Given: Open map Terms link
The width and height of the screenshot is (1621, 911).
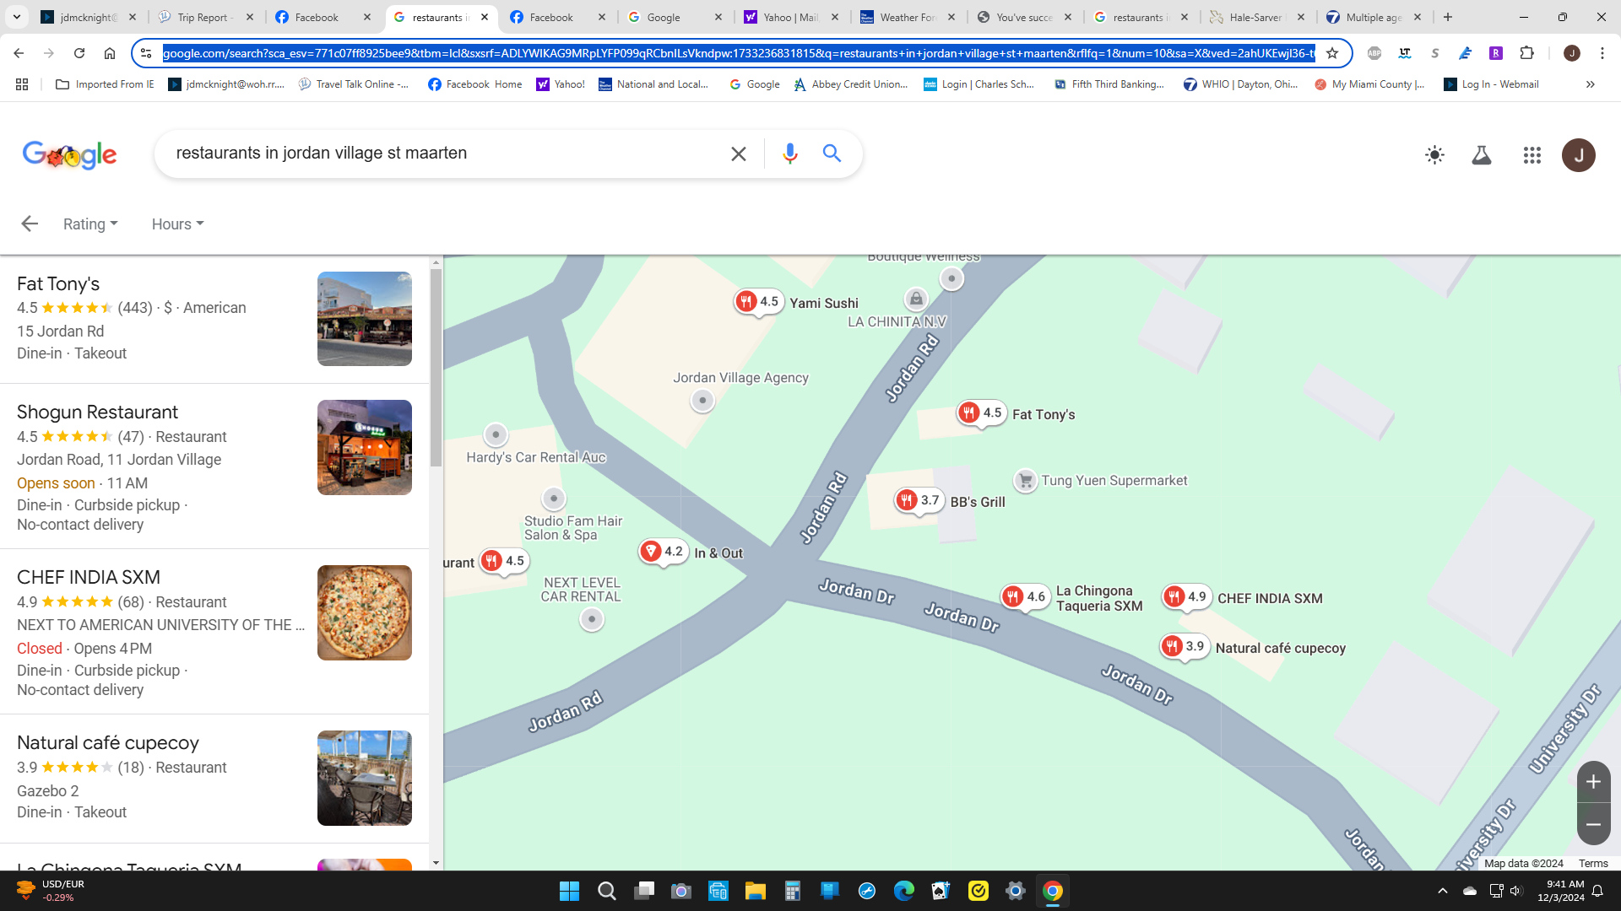Looking at the screenshot, I should (1593, 863).
